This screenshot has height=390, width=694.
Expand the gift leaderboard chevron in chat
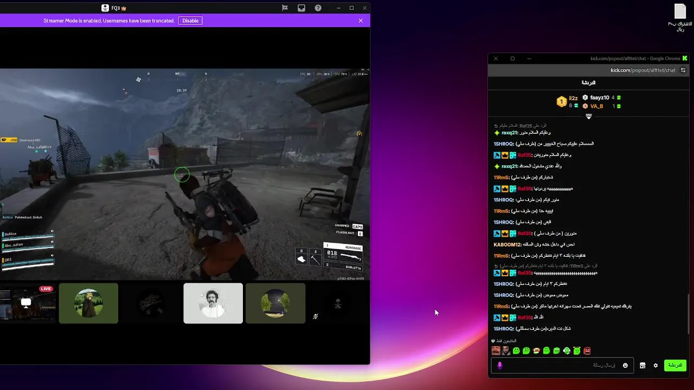click(588, 116)
